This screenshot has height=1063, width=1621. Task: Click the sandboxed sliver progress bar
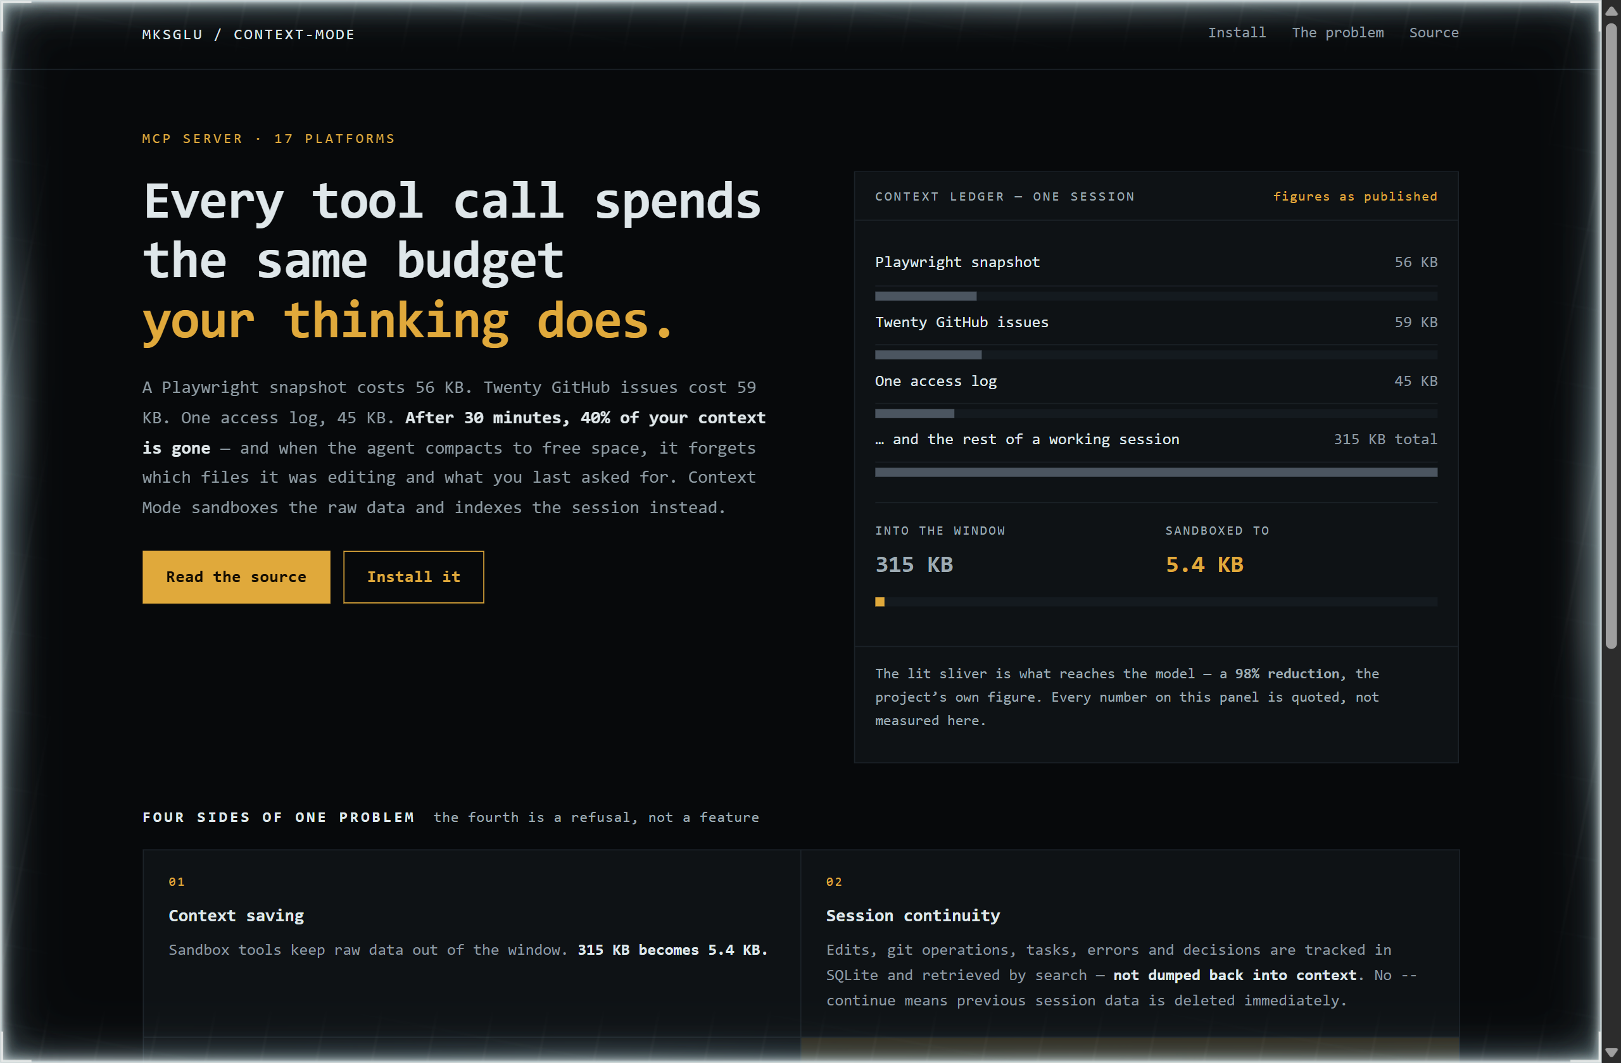(x=1156, y=602)
